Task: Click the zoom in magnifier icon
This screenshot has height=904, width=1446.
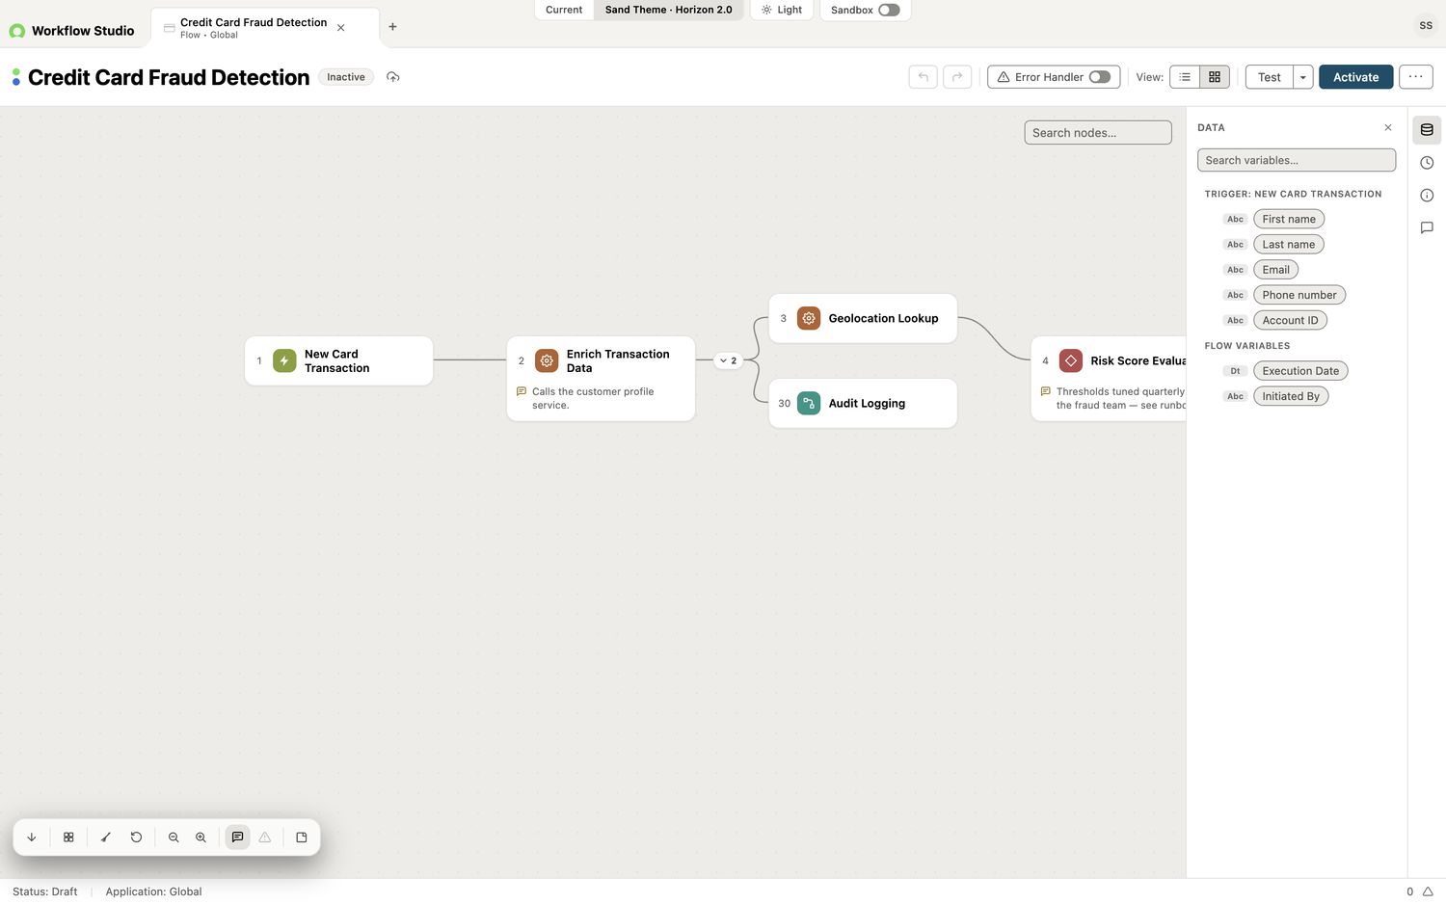Action: coord(201,838)
